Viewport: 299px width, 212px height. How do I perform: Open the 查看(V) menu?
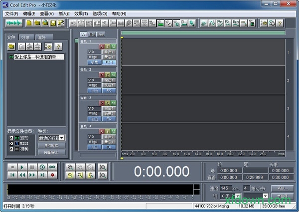tap(47, 14)
